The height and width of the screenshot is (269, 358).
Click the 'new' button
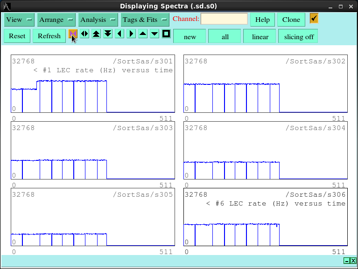[x=190, y=36]
